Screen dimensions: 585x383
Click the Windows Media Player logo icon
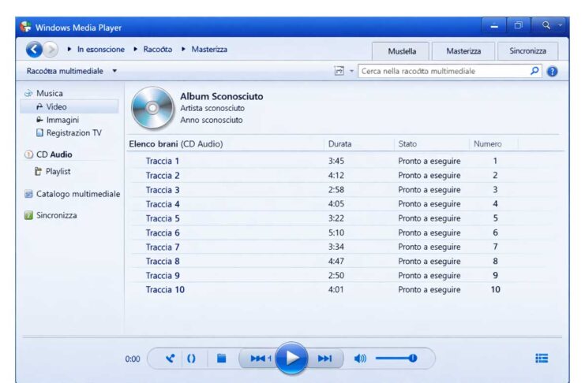(25, 27)
